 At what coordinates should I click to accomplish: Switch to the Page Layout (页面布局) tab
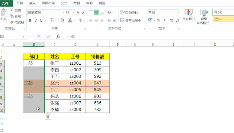(x=48, y=3)
